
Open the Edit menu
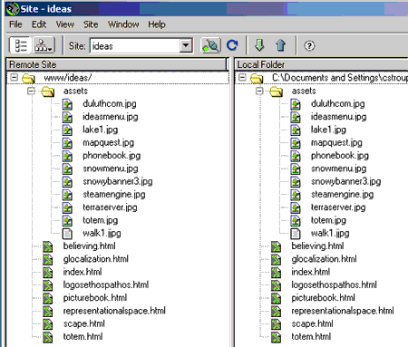[39, 24]
